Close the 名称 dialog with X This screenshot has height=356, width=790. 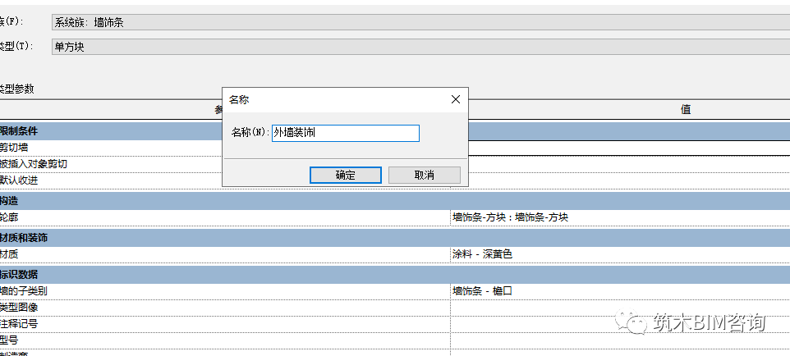tap(456, 99)
